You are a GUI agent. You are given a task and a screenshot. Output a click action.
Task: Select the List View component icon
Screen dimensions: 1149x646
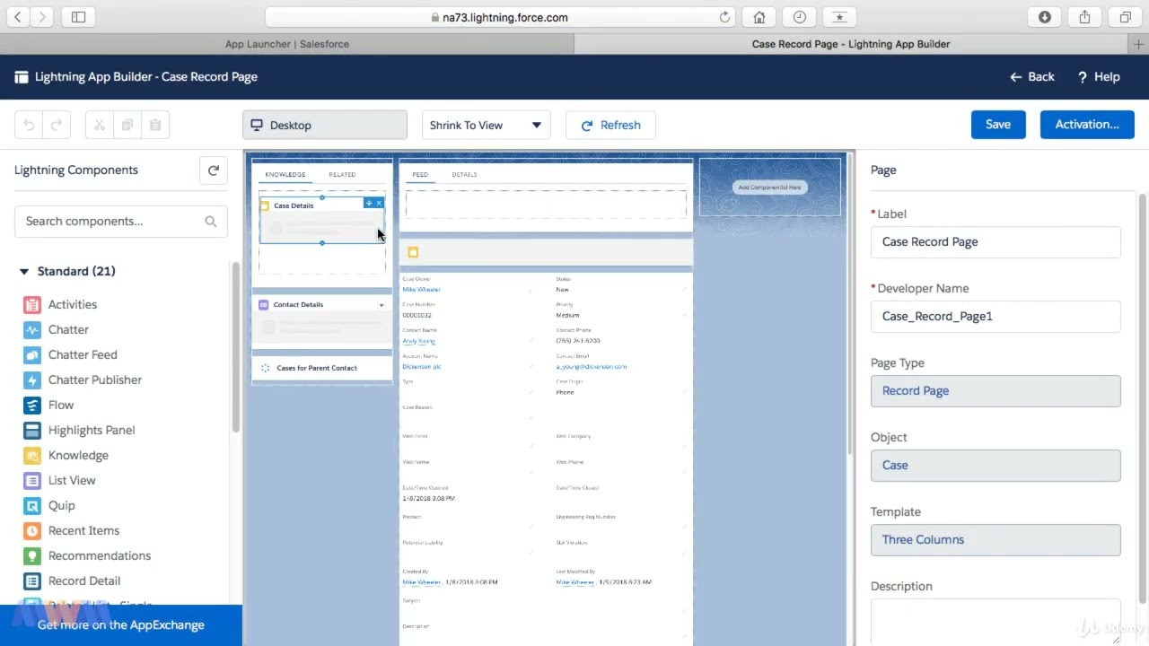coord(32,481)
